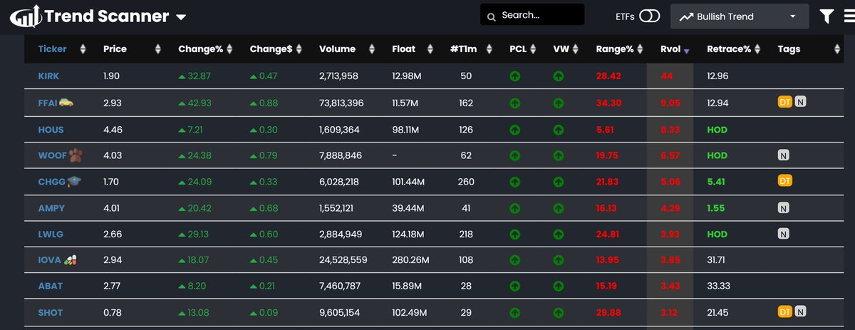Click the car icon next to FFAI
Screen dimensions: 855x330
[x=66, y=103]
